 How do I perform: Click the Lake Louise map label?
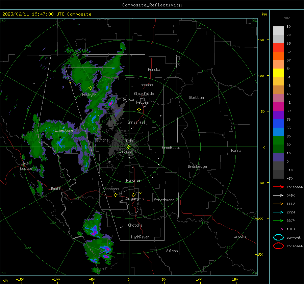(26, 166)
